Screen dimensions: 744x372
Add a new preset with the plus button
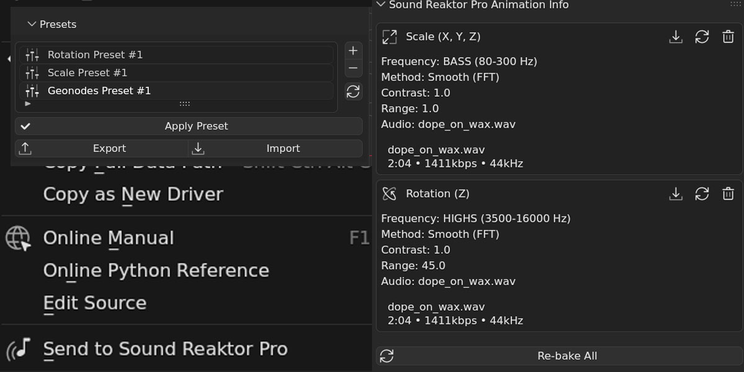[353, 51]
